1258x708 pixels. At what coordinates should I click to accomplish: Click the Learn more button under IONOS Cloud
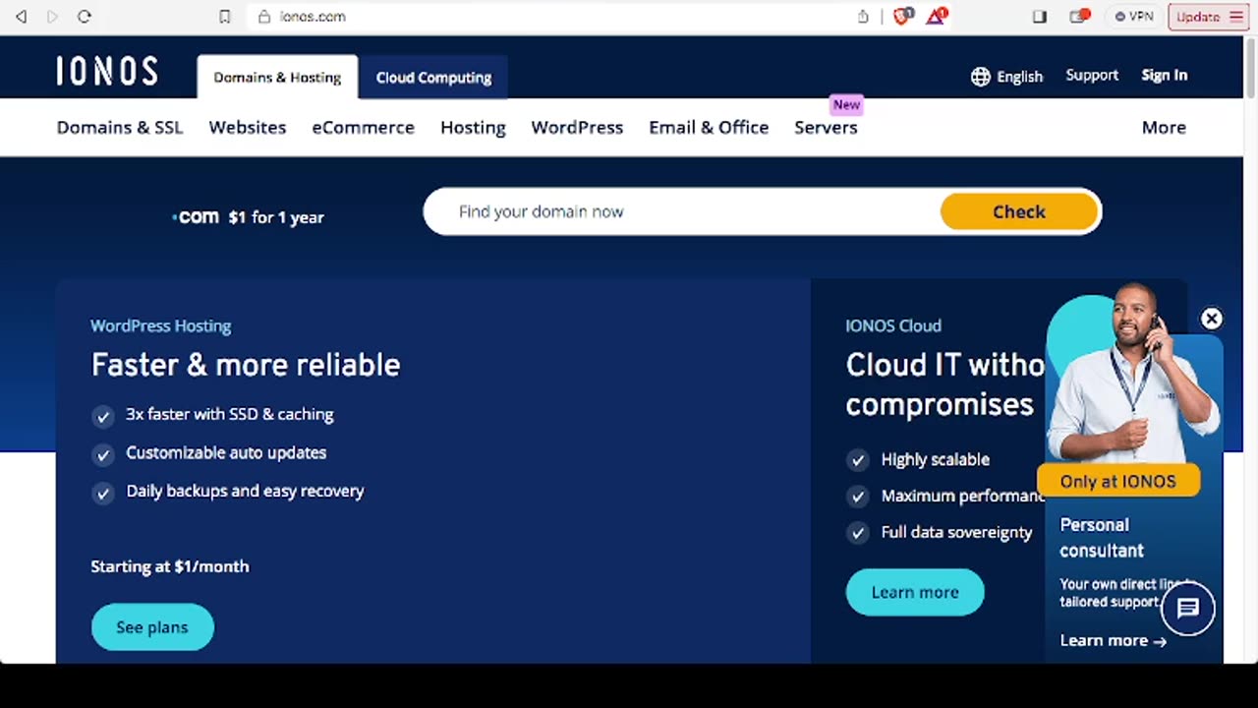point(914,592)
